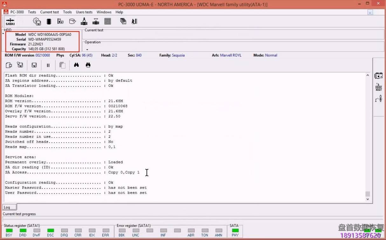Open the Tests menu
The height and width of the screenshot is (240, 386).
coord(32,12)
